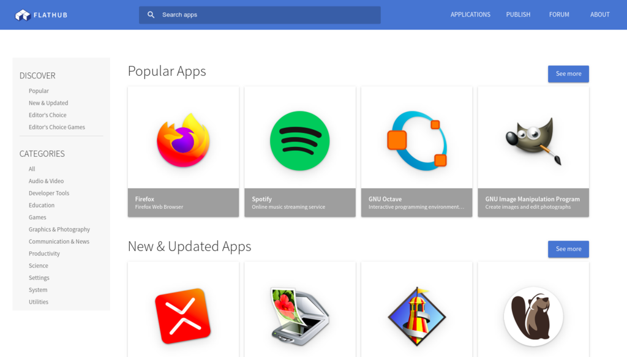
Task: Click 'Create images and edit photographs' description
Action: (x=528, y=207)
